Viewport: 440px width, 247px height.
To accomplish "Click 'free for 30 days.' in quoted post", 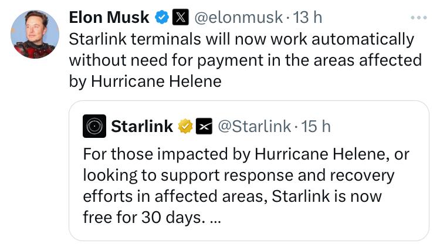I will point(143,217).
